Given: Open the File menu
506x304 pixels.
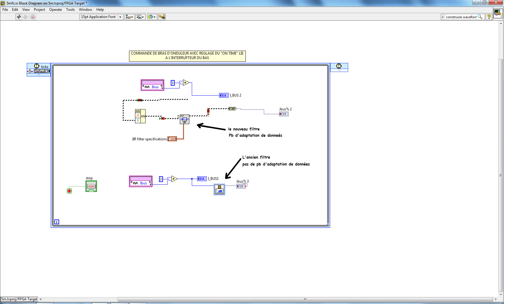Looking at the screenshot, I should coord(5,10).
